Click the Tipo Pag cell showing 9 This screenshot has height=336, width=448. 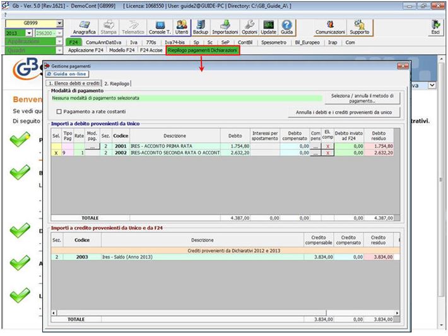coord(68,153)
